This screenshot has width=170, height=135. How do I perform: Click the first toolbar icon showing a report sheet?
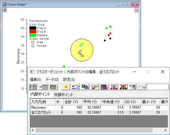33,87
